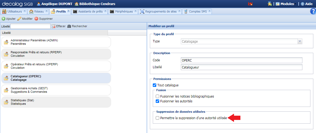Open the Regroupements de sites tab

click(x=160, y=11)
